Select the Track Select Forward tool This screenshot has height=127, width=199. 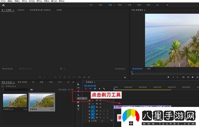click(78, 88)
